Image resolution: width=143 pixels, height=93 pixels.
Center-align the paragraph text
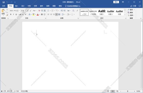click(x=51, y=14)
